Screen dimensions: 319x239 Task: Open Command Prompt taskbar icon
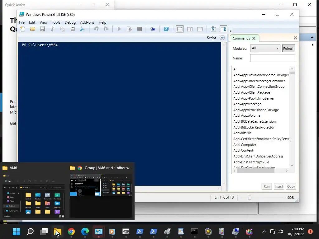(194, 232)
